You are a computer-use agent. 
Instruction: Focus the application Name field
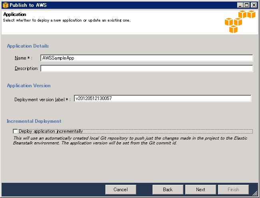(x=147, y=58)
